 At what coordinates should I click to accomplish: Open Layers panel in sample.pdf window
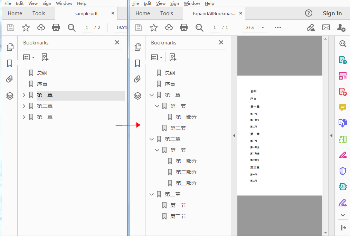10,96
